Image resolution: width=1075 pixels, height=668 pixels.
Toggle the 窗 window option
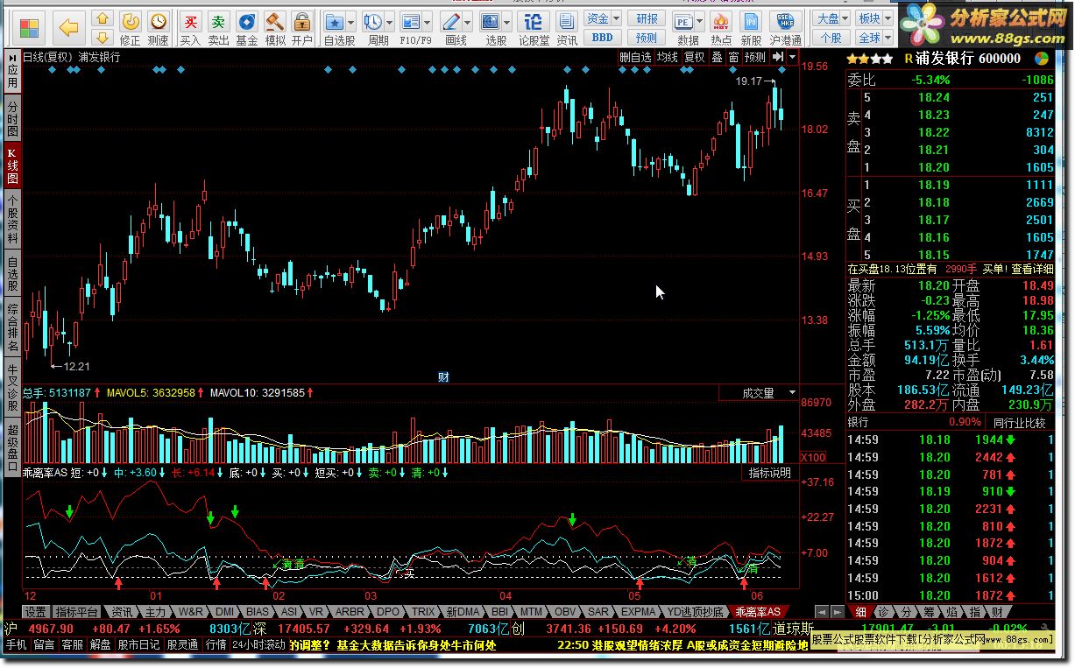(732, 57)
